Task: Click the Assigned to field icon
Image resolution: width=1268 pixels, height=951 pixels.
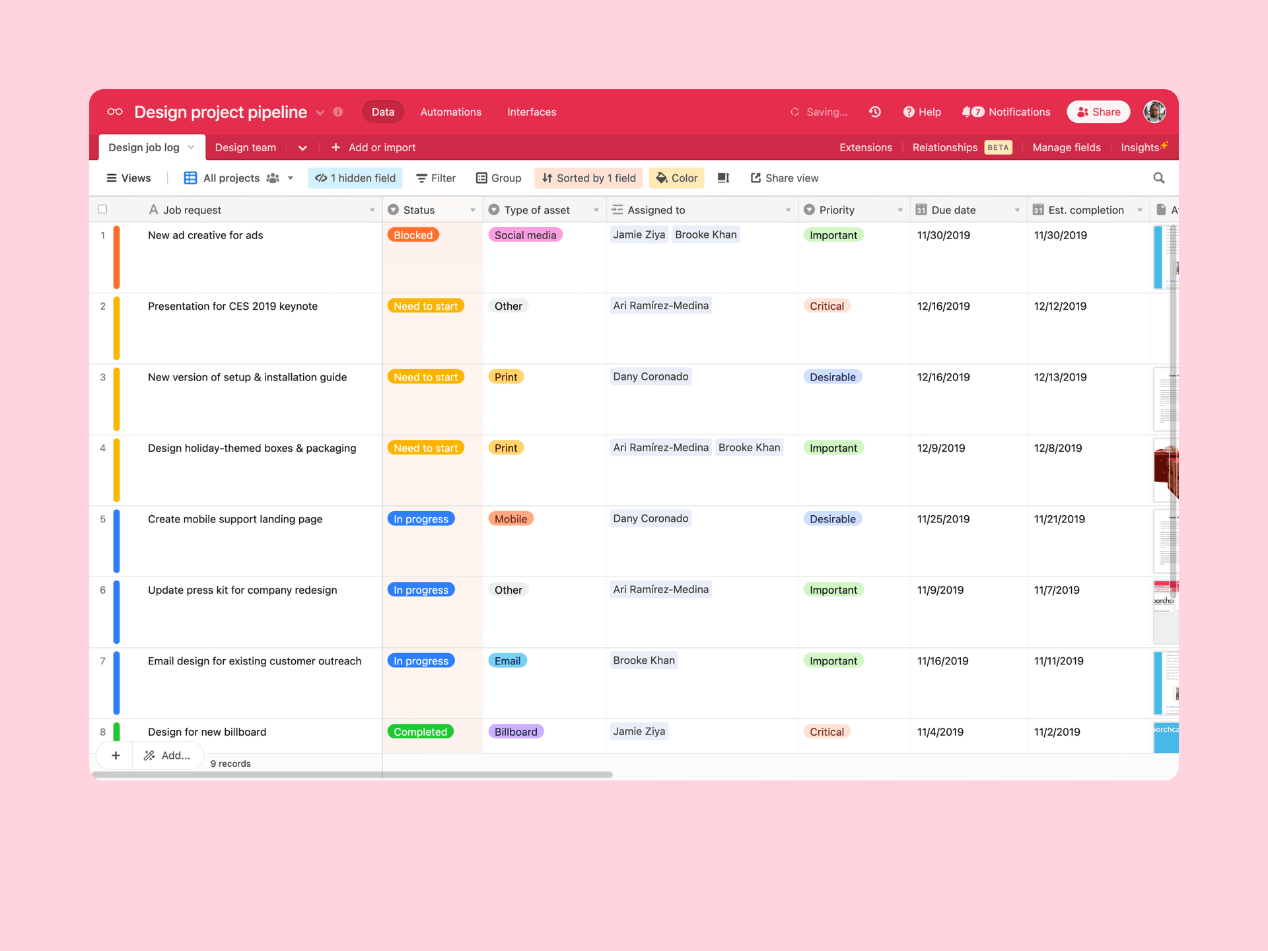Action: [x=617, y=209]
